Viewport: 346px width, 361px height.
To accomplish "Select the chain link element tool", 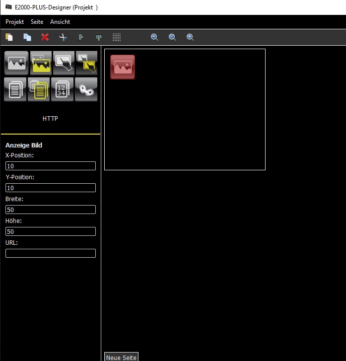I will click(86, 89).
